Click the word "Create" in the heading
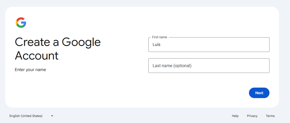 coord(32,42)
